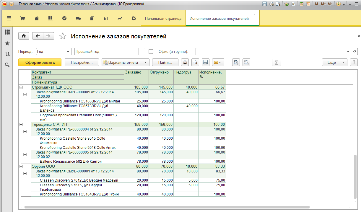Image resolution: width=361 pixels, height=212 pixels.
Task: Click the printer icon in the title bar
Action: pos(271,4)
